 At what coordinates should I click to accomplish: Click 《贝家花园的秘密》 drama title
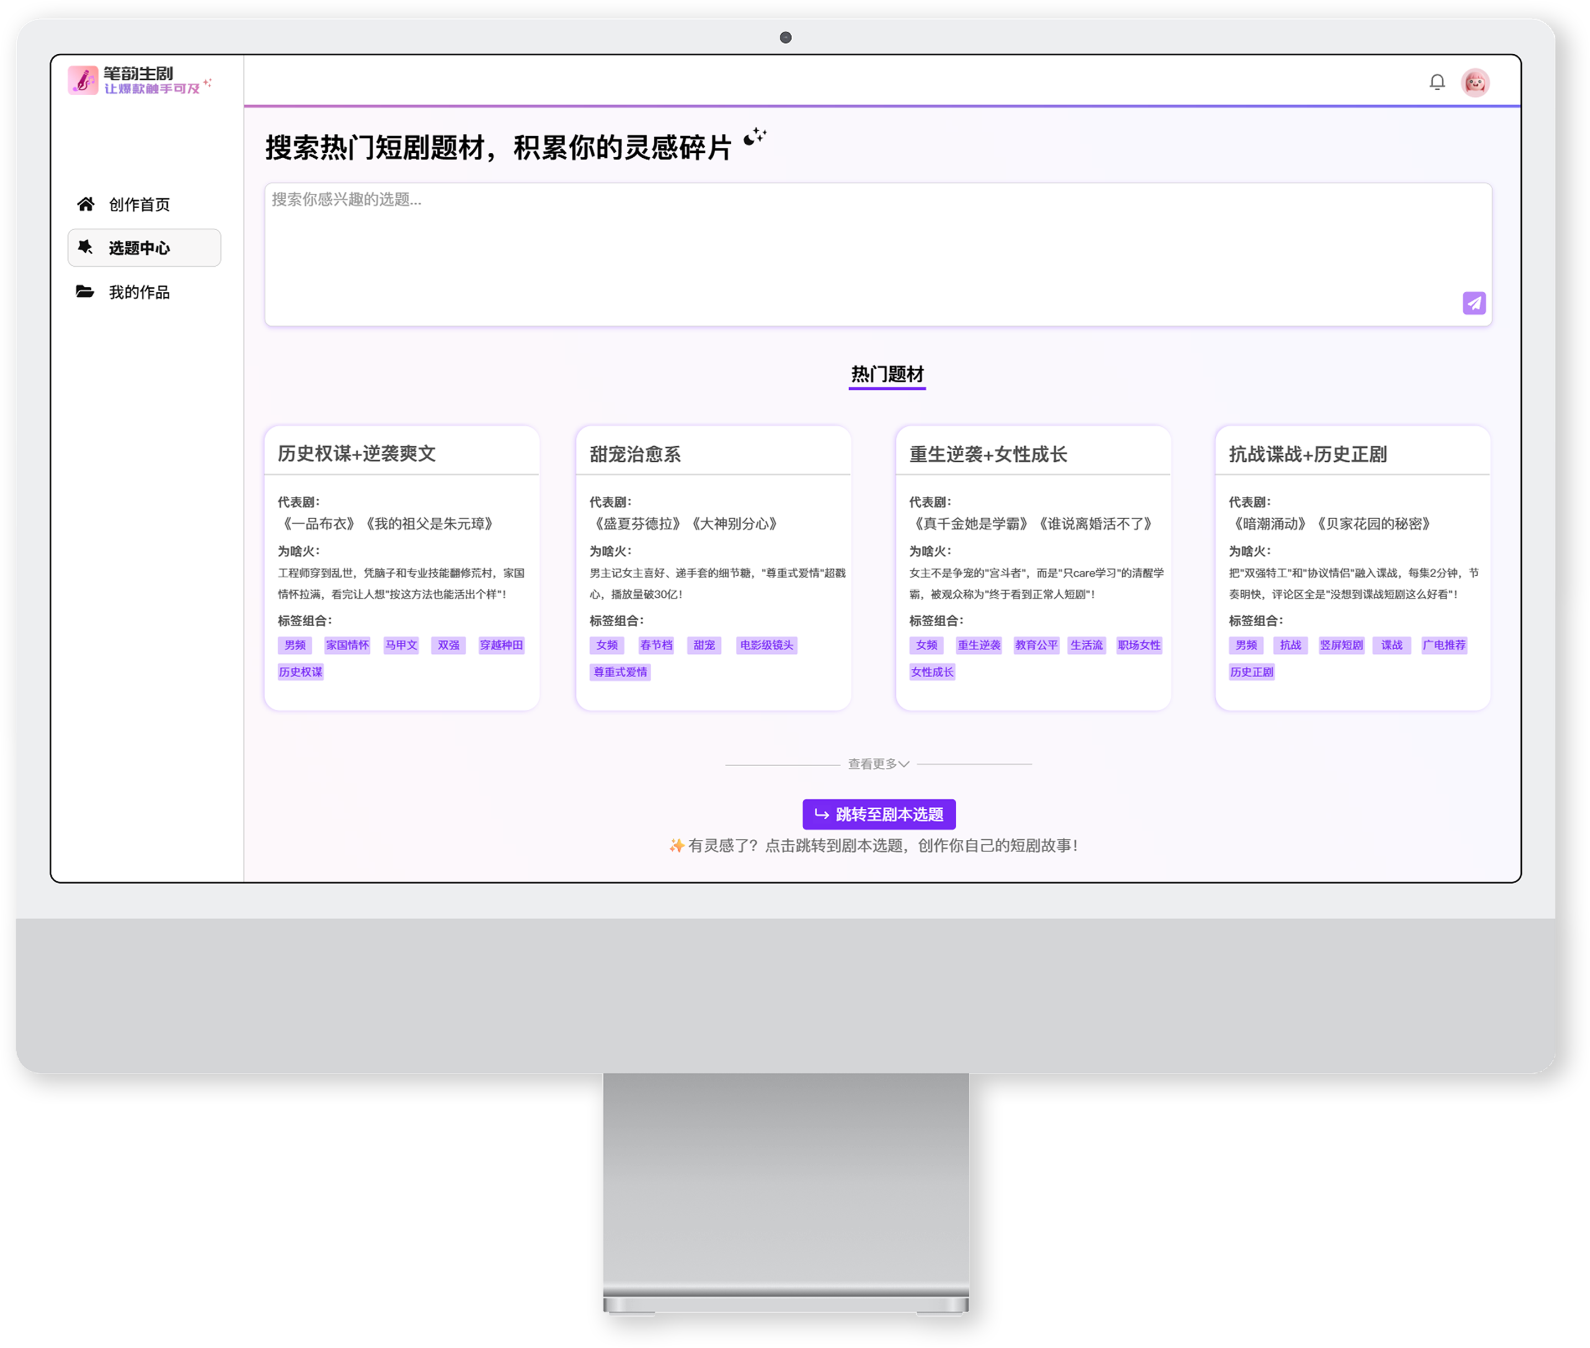1374,524
